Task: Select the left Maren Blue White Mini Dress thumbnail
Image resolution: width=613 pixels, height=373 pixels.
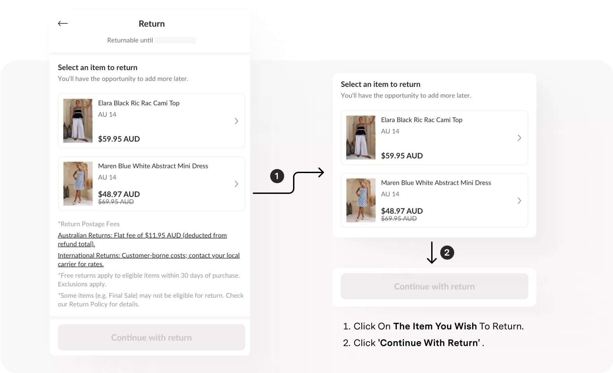Action: 78,183
